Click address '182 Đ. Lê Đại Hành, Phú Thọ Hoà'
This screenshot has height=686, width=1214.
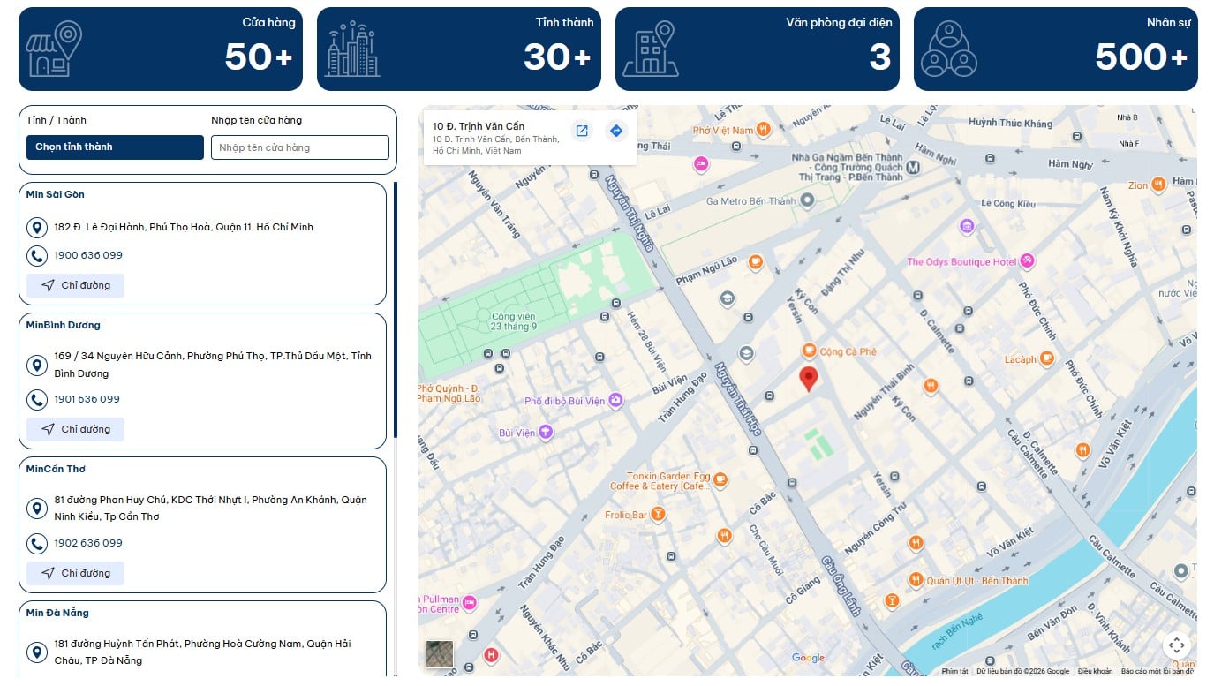coord(184,227)
